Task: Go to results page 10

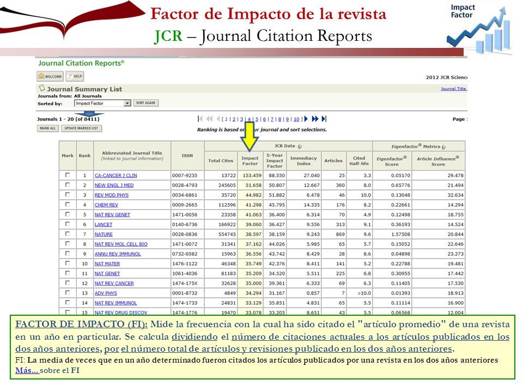Action: click(296, 119)
